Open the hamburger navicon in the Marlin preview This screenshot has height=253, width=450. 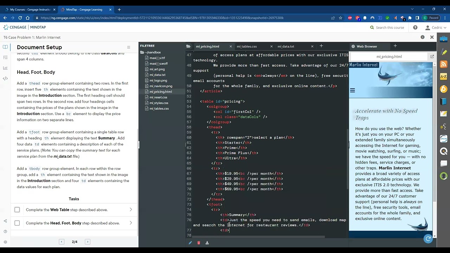click(x=352, y=91)
